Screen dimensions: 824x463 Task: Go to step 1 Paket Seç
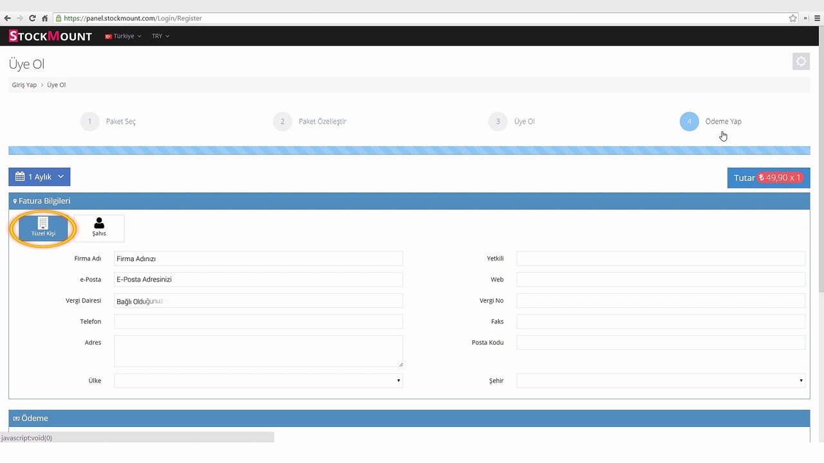pyautogui.click(x=108, y=122)
